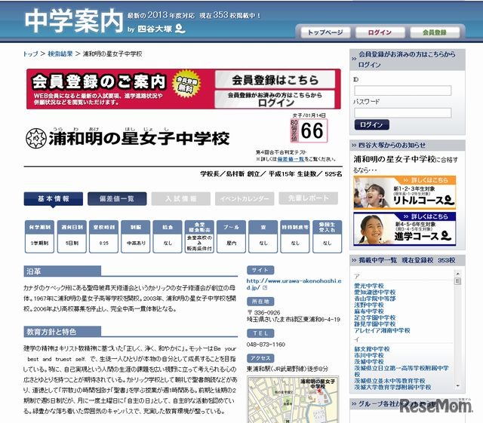
Task: Open 茨城大学教育学部附属中学校 link
Action: tap(392, 387)
